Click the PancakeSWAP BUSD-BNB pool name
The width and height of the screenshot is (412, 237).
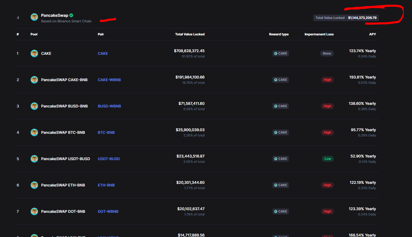[x=64, y=106]
